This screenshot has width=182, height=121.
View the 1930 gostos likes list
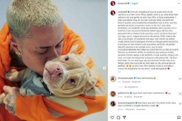tap(130, 109)
